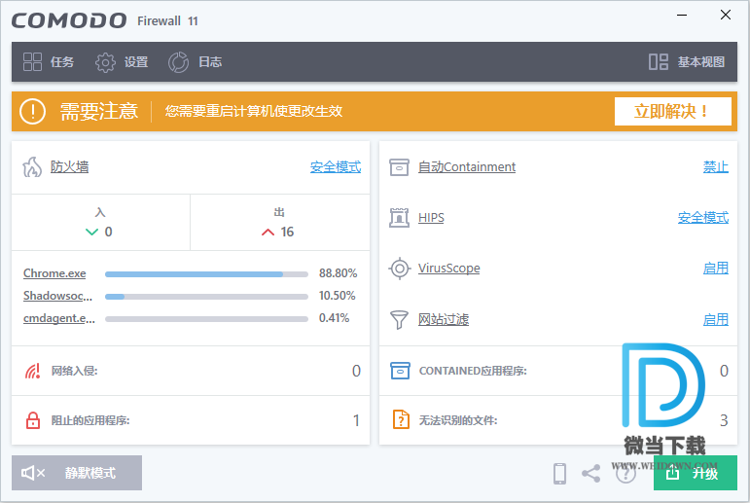Viewport: 750px width, 503px height.
Task: Click the outbound connections count 16
Action: tap(287, 233)
